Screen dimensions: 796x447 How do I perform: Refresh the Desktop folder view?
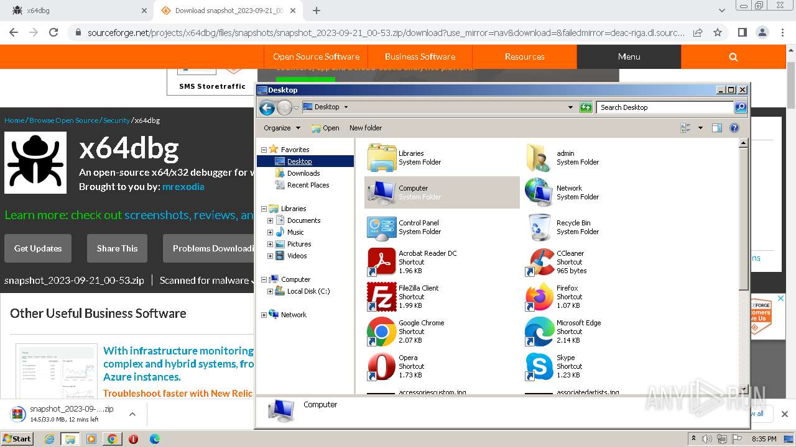586,107
